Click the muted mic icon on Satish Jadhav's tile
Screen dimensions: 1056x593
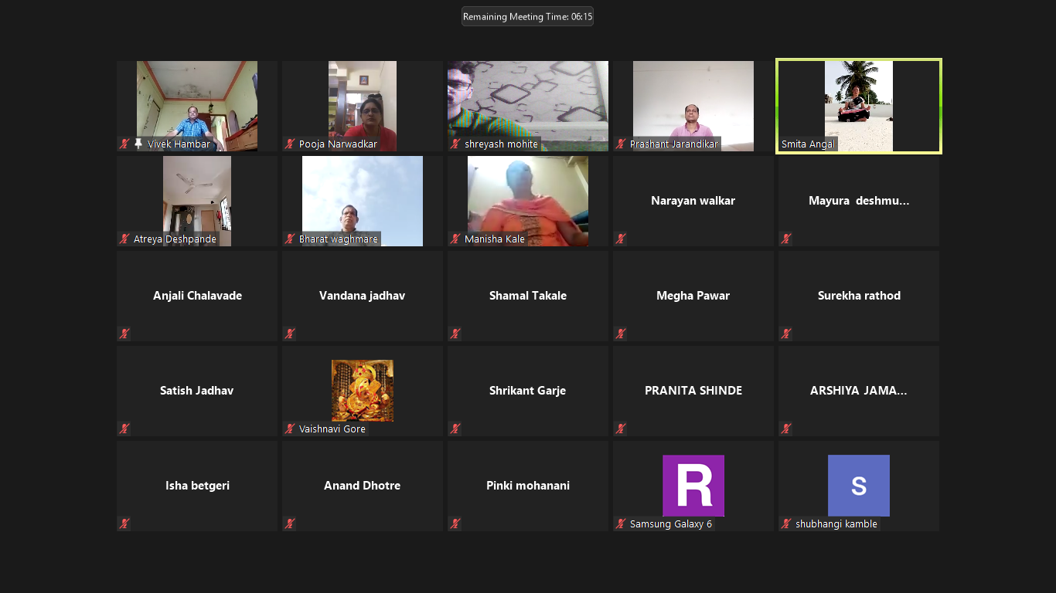pos(124,429)
